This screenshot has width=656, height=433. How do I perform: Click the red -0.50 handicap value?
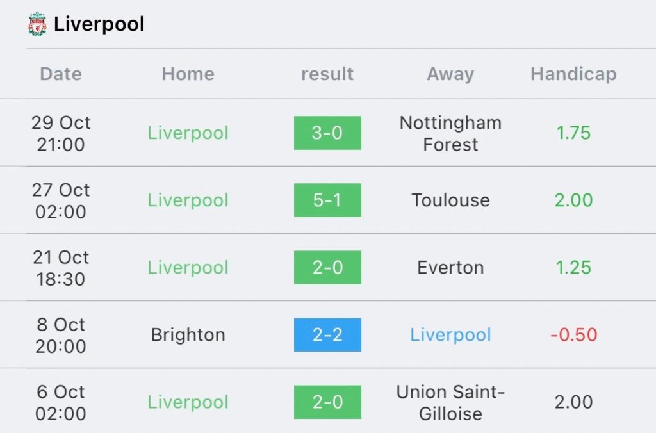point(573,335)
